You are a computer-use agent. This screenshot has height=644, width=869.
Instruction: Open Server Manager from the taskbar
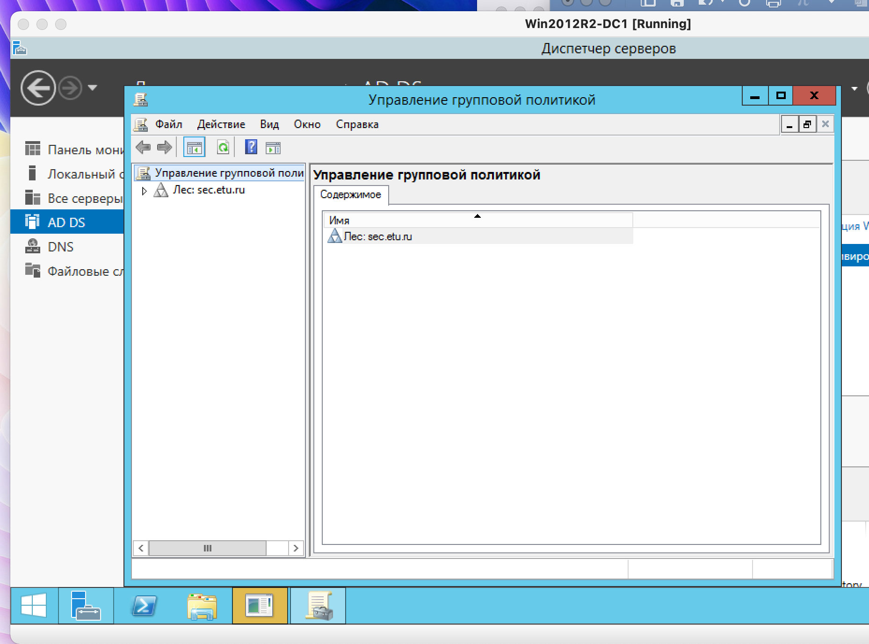[x=86, y=606]
